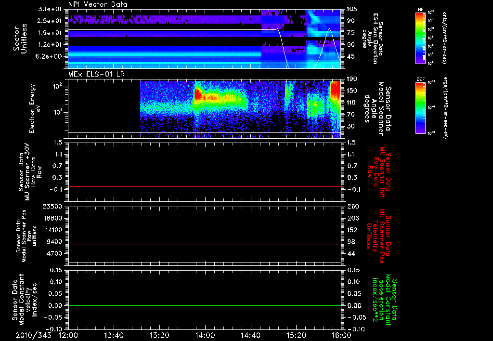Image resolution: width=493 pixels, height=341 pixels.
Task: Click the "16:00" time tick label
Action: click(341, 335)
